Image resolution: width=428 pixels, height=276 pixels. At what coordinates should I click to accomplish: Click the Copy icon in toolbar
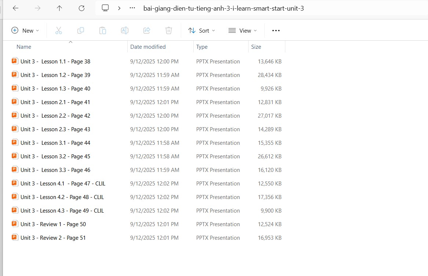[81, 31]
